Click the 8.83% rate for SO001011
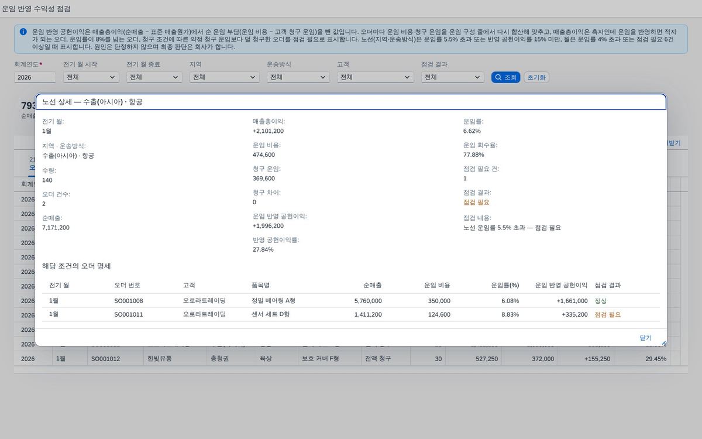The image size is (702, 439). click(x=510, y=314)
